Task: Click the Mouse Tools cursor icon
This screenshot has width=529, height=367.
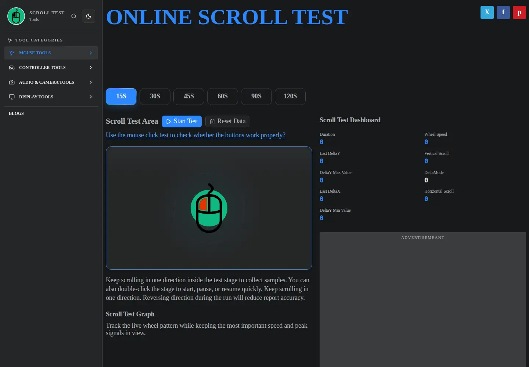Action: 12,53
